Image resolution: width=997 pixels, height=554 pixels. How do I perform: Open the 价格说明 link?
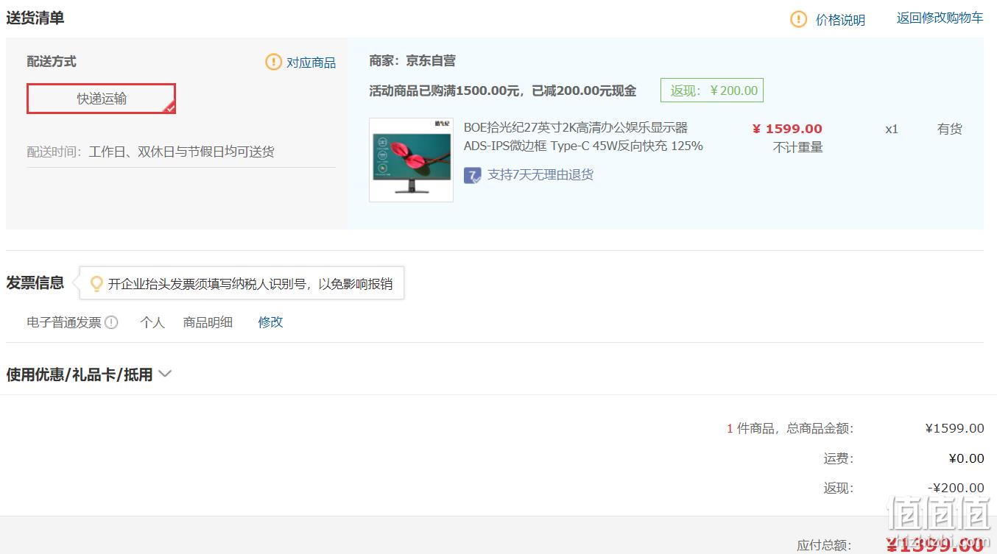point(840,20)
